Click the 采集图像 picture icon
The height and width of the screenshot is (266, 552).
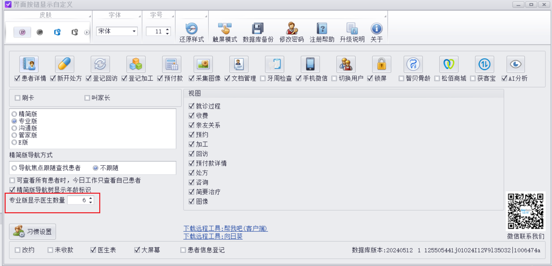pyautogui.click(x=203, y=64)
